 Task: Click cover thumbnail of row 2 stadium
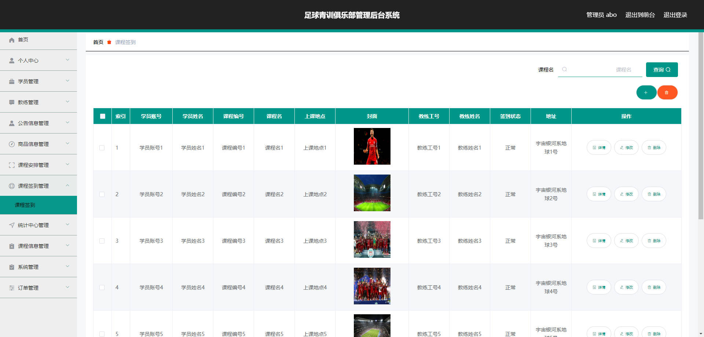(x=372, y=193)
